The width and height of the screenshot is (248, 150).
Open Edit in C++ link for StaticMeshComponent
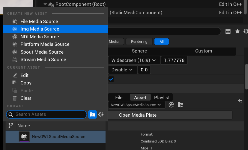230,12
